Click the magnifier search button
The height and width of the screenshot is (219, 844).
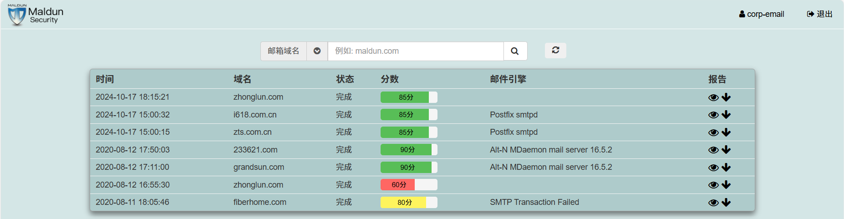coord(515,51)
